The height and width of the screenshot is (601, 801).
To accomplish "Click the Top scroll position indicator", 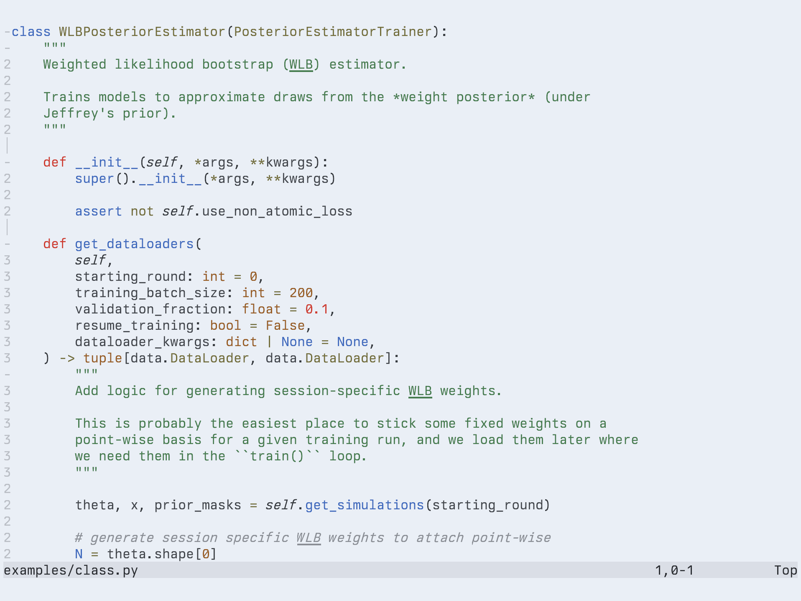I will (785, 570).
